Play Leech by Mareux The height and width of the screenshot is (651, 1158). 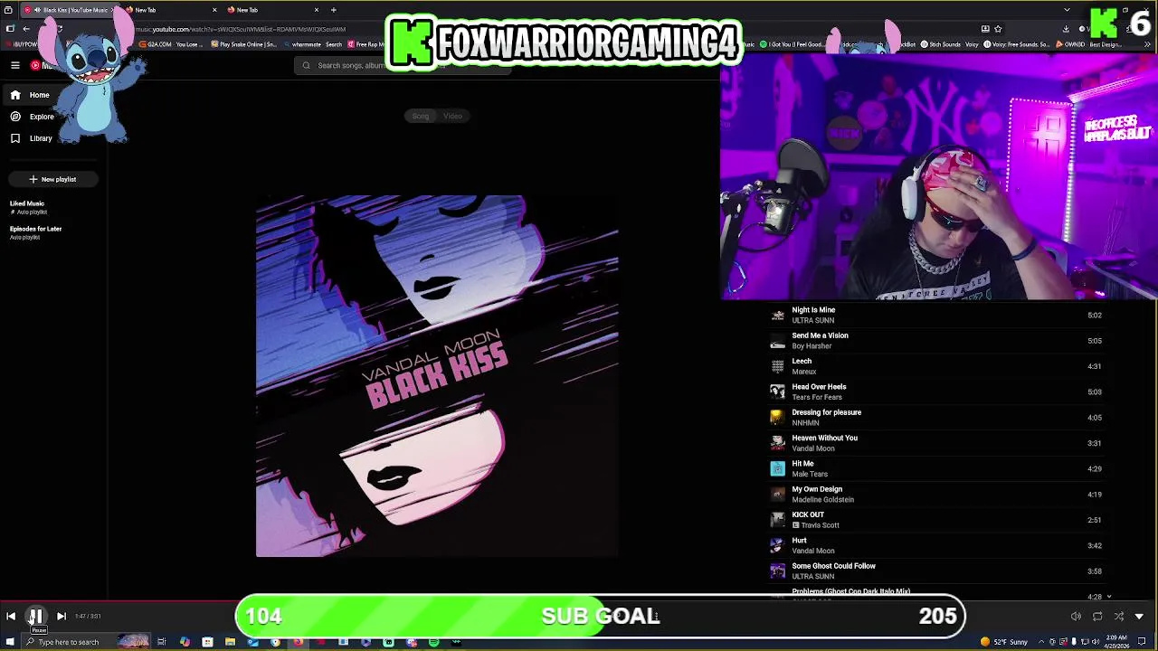pos(936,366)
